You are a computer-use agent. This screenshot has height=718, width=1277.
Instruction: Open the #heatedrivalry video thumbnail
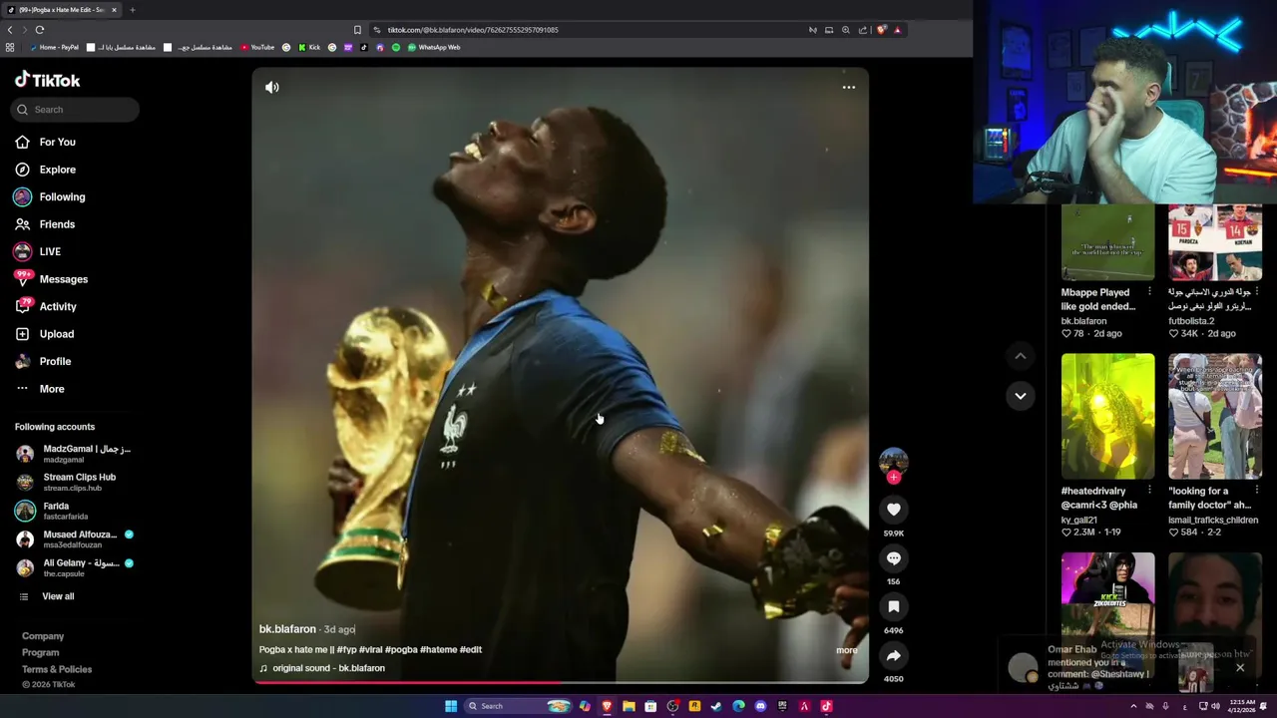coord(1107,416)
